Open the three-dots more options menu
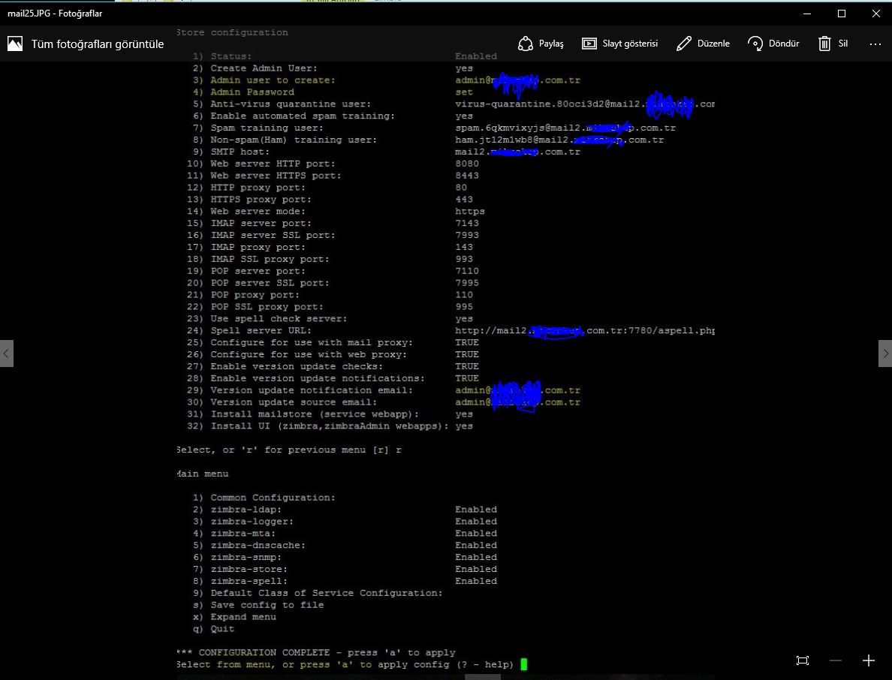 tap(875, 44)
